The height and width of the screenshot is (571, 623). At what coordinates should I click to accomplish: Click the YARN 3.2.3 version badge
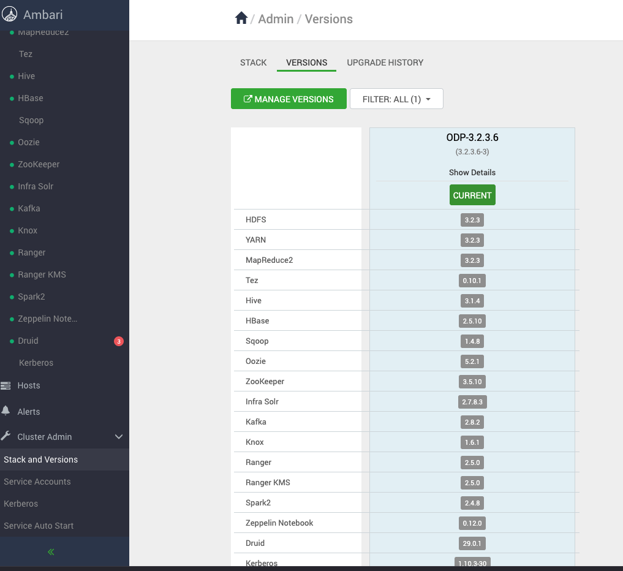click(472, 240)
